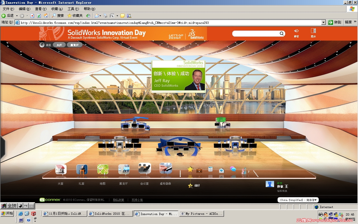The image size is (358, 224).
Task: Enter the 会议室 meeting room icon
Action: pyautogui.click(x=145, y=169)
